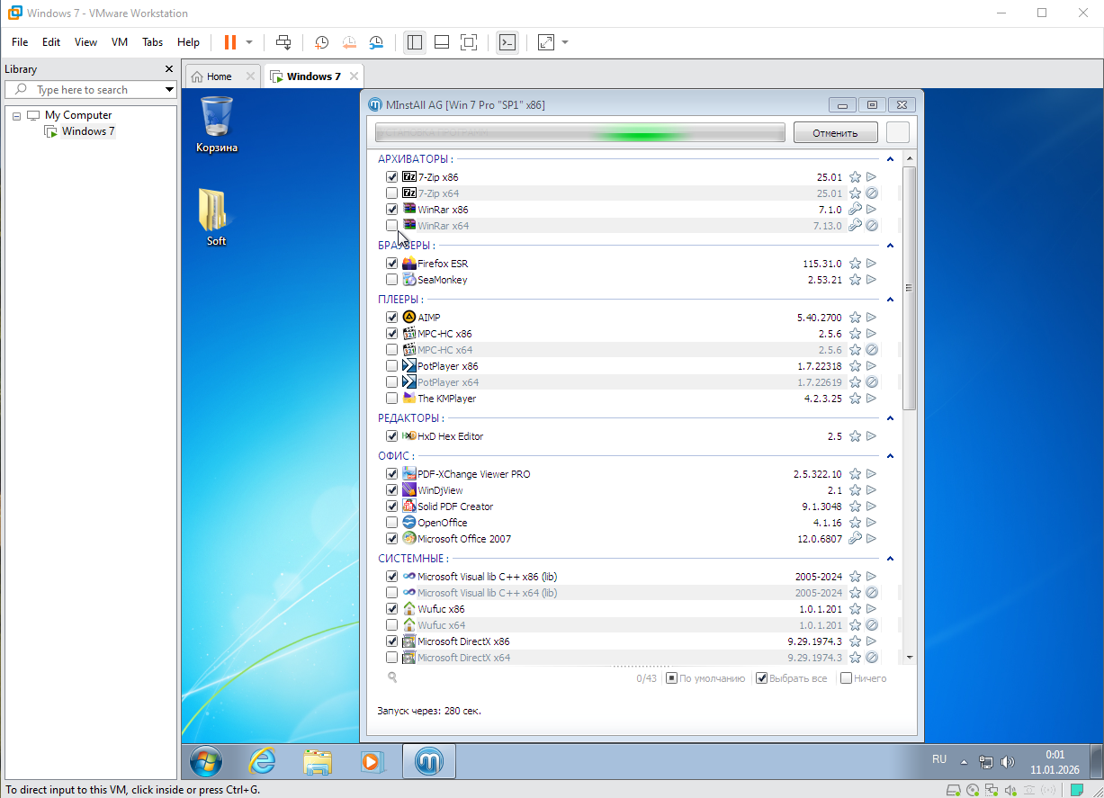Open the VM menu

[120, 42]
